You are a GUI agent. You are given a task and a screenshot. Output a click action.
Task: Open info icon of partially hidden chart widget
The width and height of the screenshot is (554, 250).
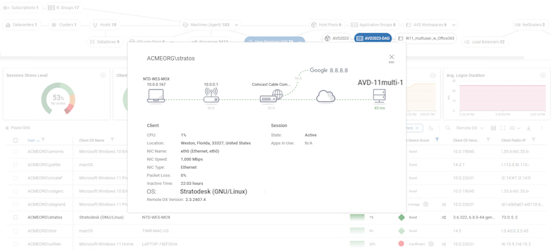(433, 75)
